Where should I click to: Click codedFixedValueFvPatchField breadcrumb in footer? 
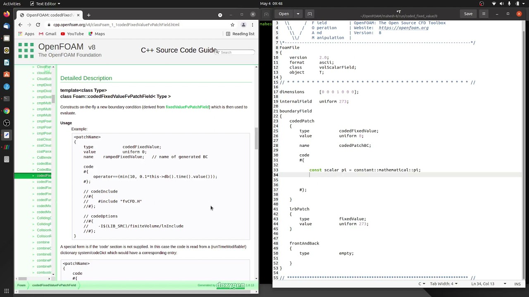(54, 285)
